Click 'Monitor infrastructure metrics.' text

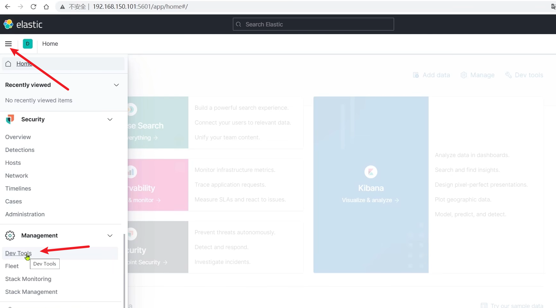click(x=235, y=170)
